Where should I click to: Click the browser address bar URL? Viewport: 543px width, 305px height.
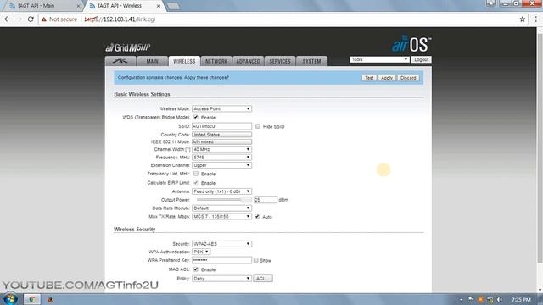click(120, 19)
